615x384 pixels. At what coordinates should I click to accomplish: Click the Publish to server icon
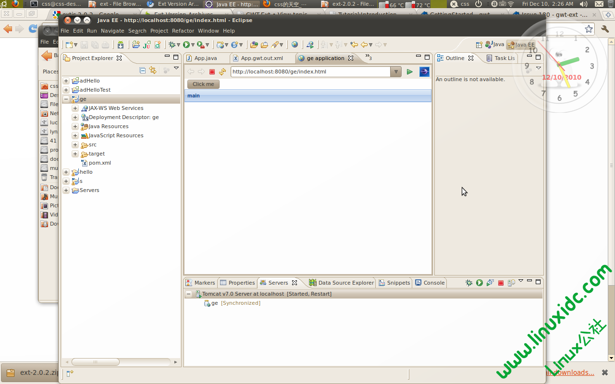(x=511, y=283)
